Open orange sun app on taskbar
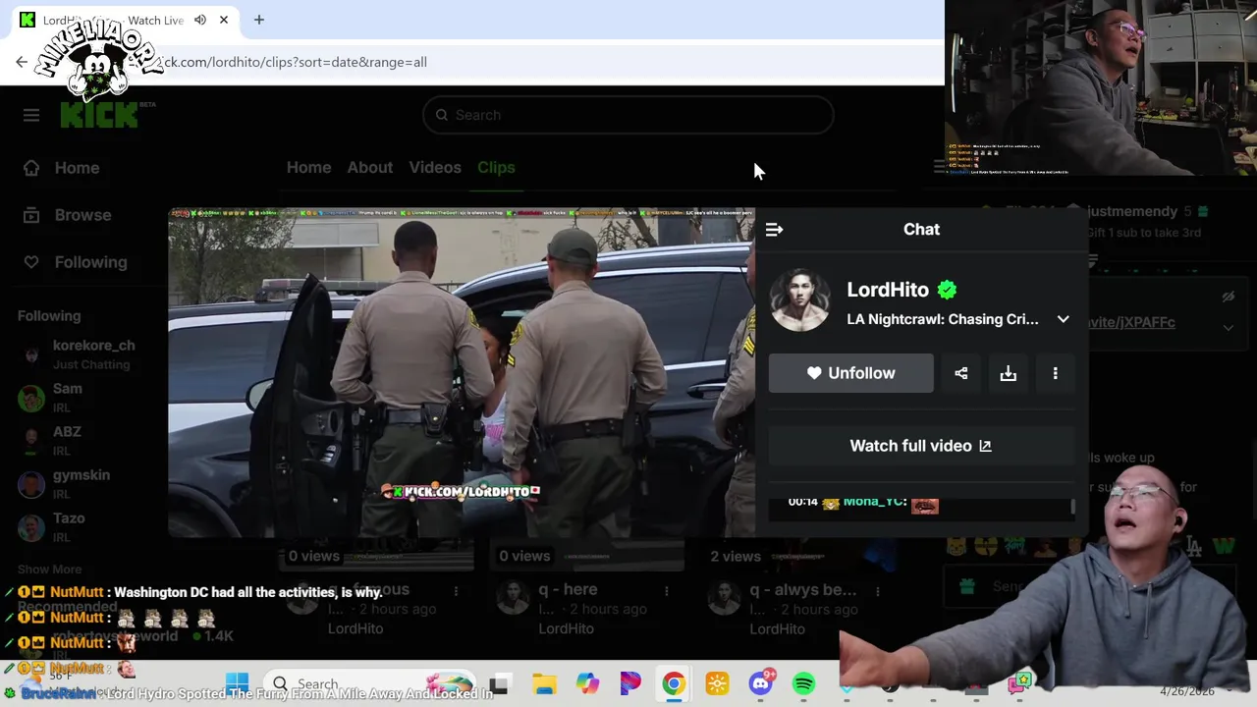 click(x=717, y=683)
